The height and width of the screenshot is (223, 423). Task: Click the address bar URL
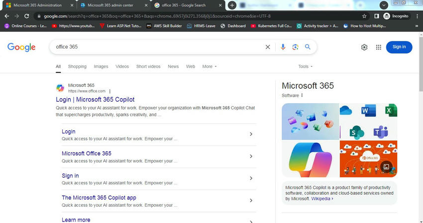click(157, 16)
